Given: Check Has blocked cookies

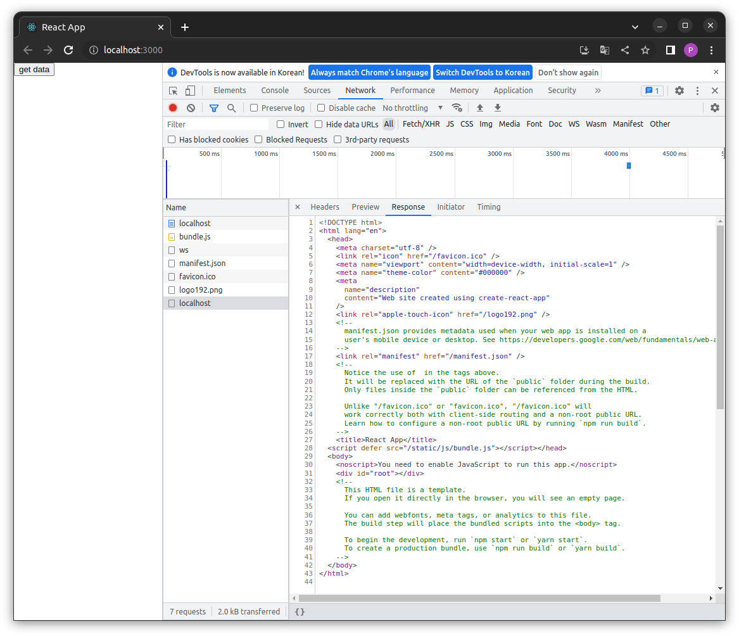Looking at the screenshot, I should (x=172, y=139).
